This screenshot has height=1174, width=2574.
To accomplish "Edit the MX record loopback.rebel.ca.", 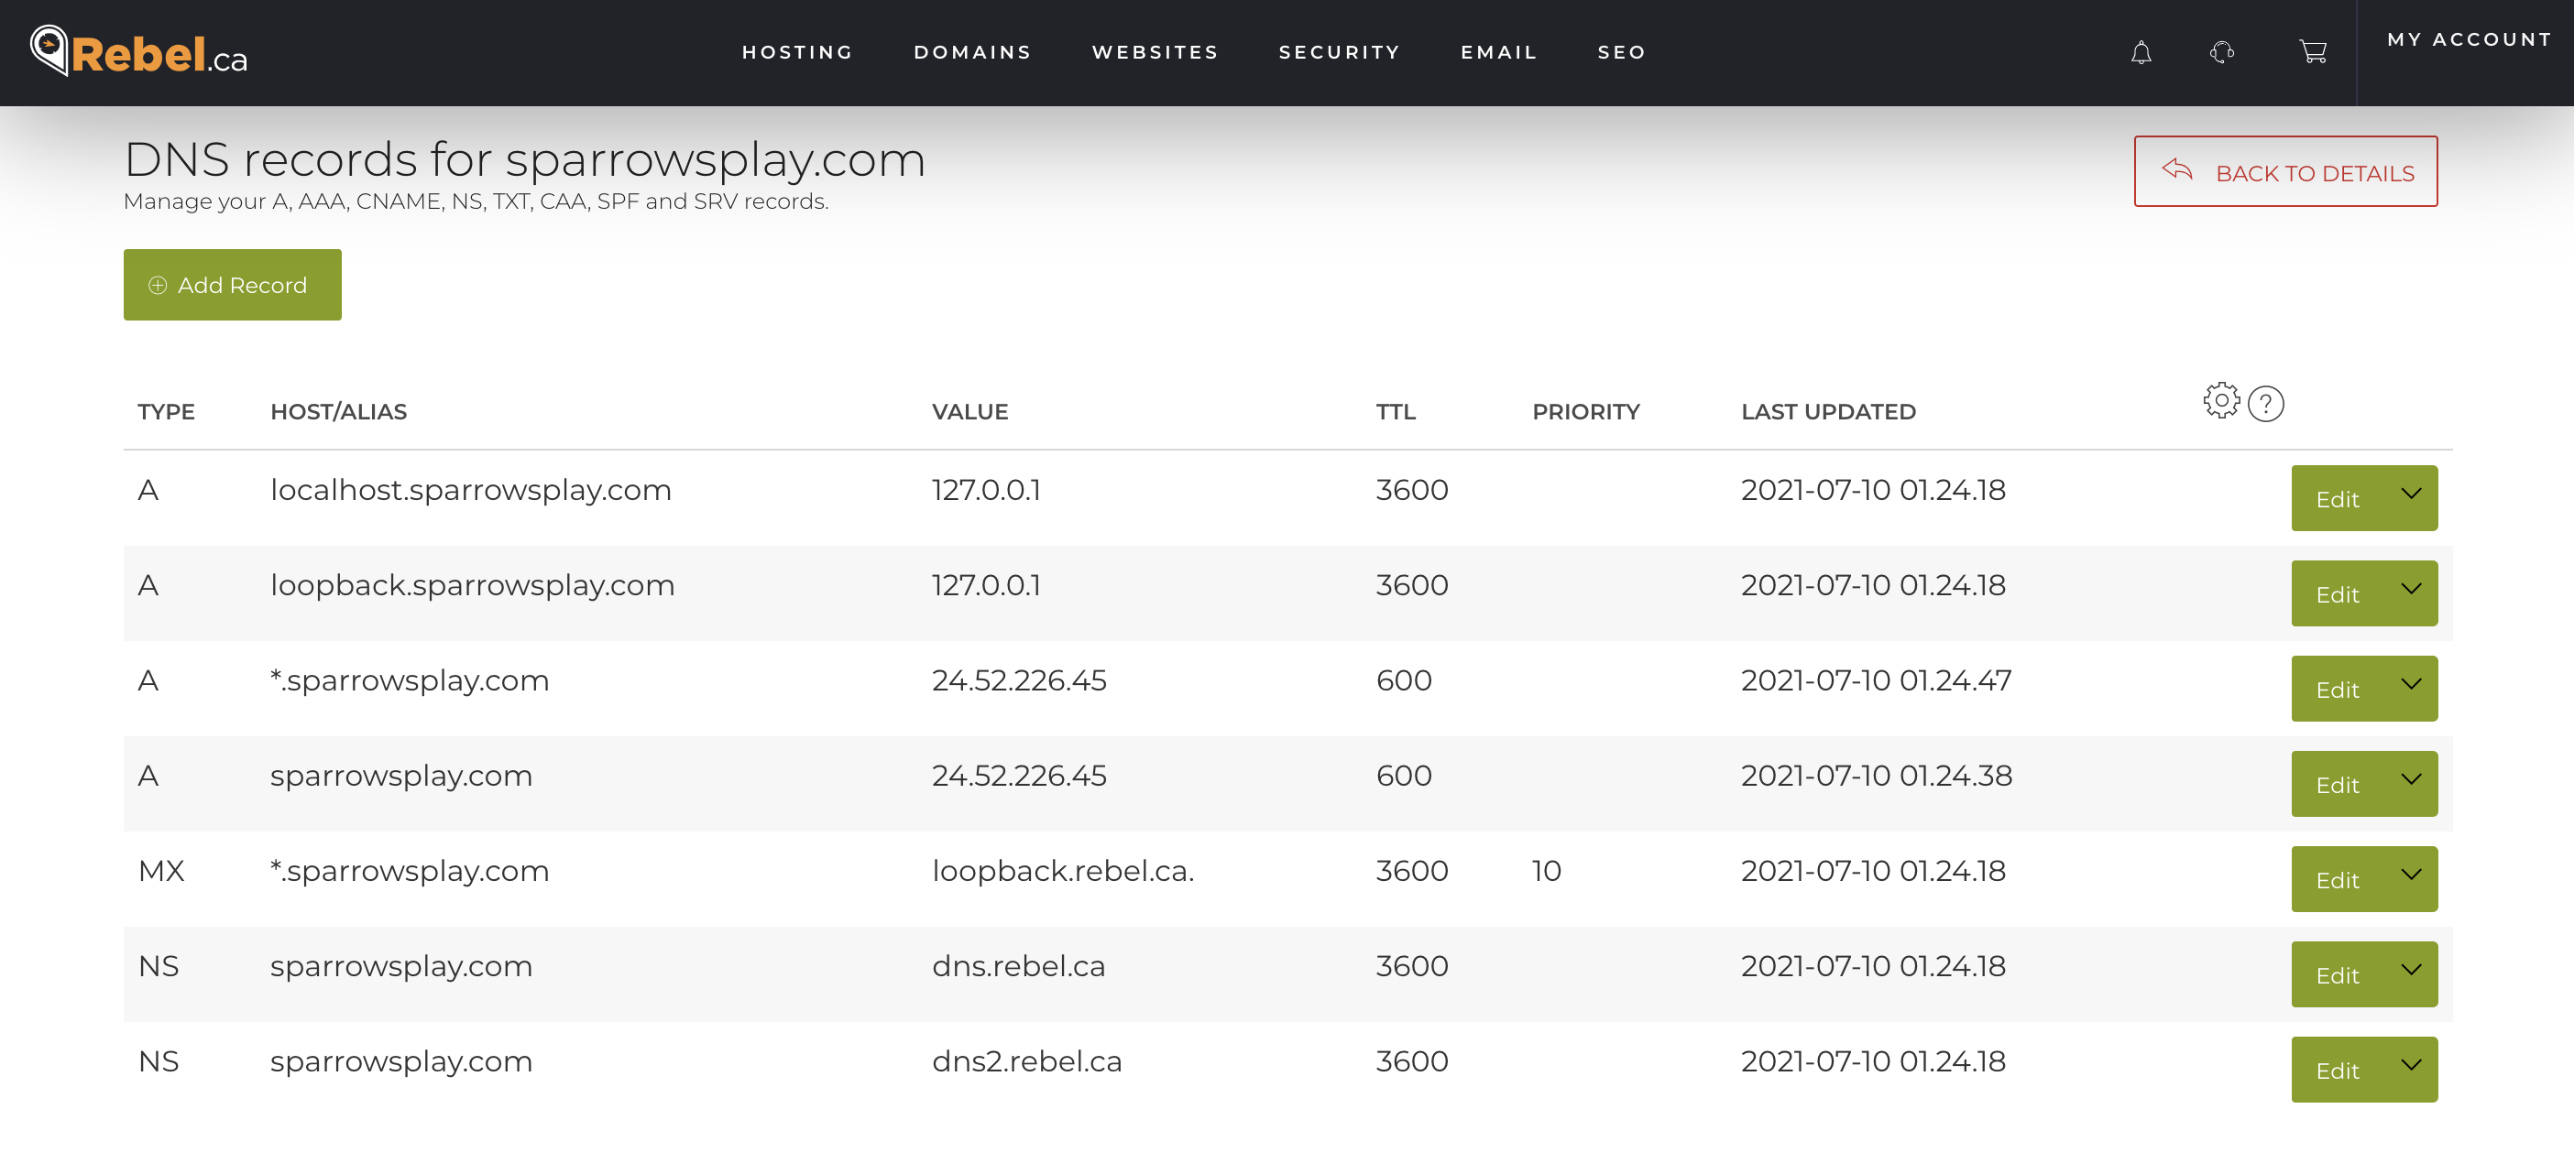I will click(2338, 881).
